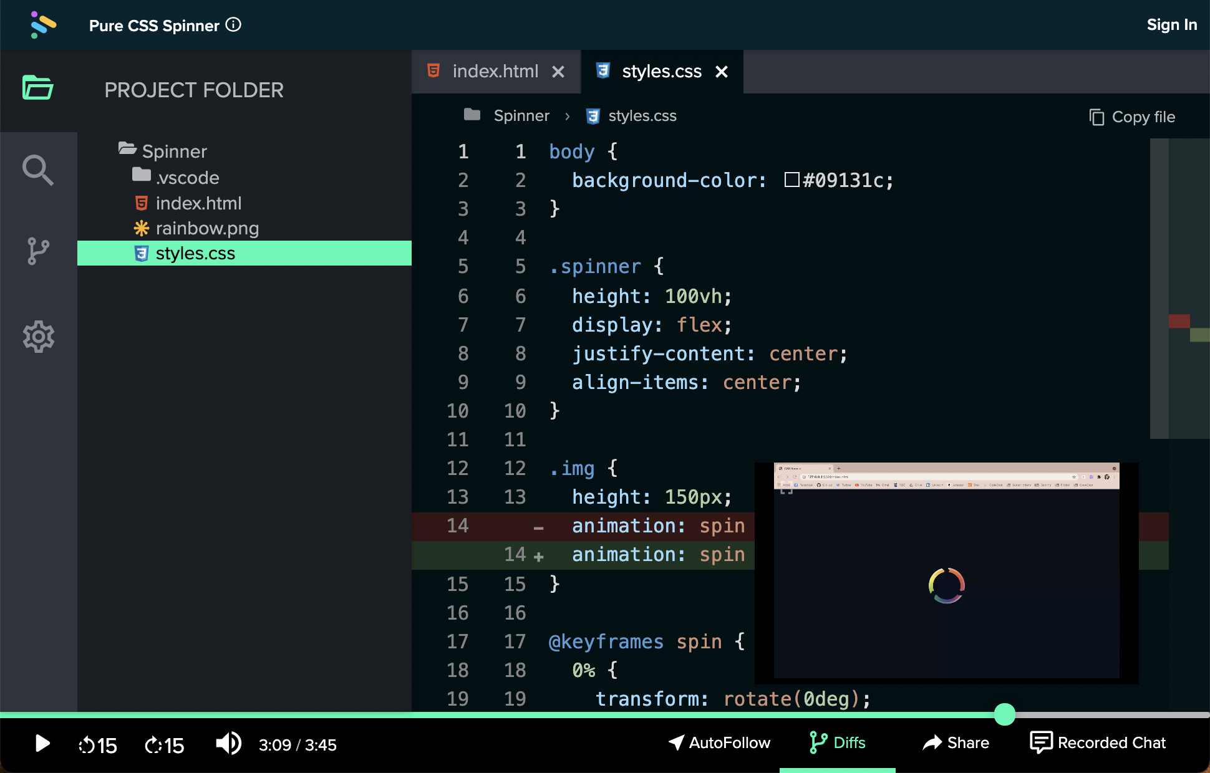
Task: Rewind 15 seconds
Action: [x=98, y=744]
